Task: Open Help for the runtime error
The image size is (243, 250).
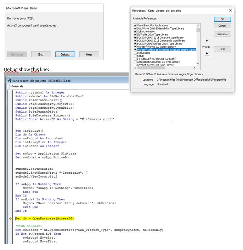Action: pos(89,54)
